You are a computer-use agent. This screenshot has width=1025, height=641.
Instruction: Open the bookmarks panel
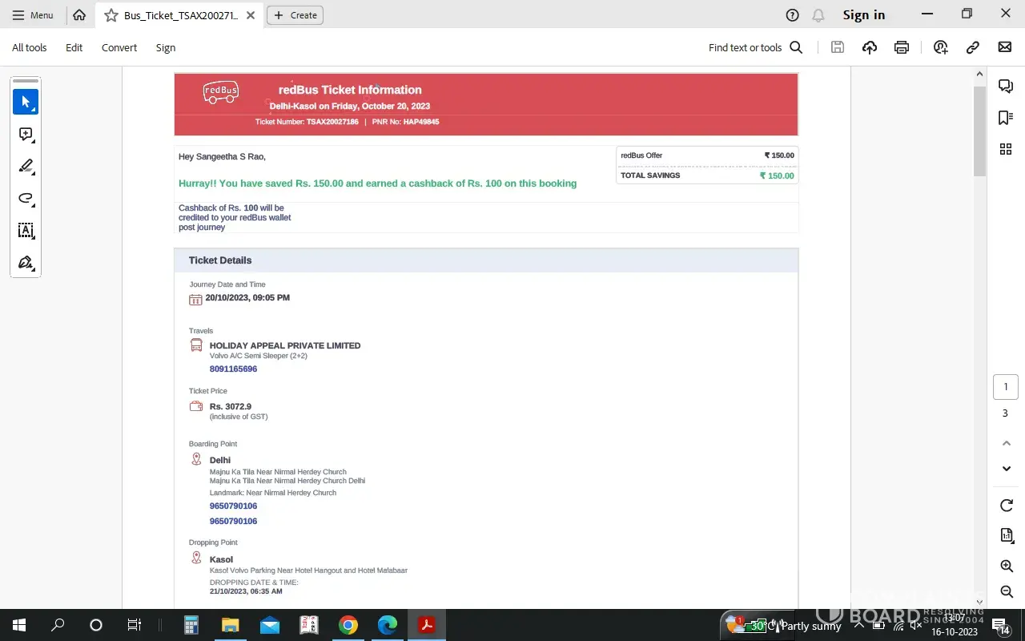pyautogui.click(x=1006, y=118)
